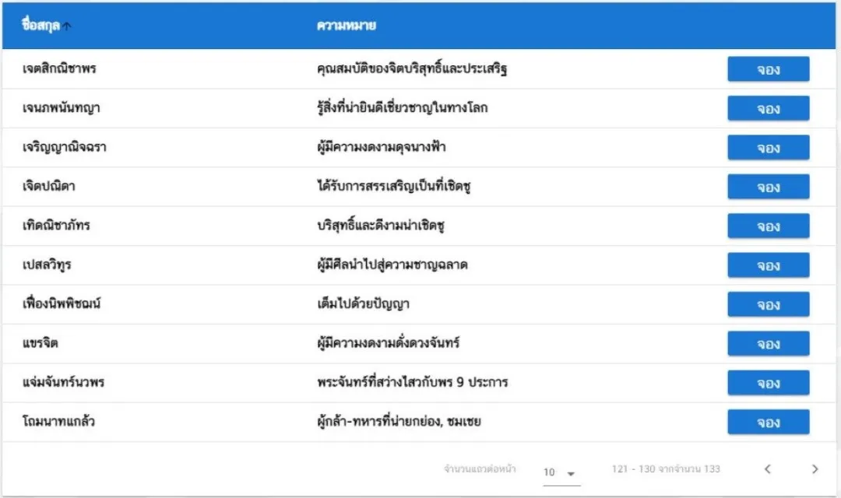The width and height of the screenshot is (841, 498).
Task: Click the ความหมาย column header
Action: 346,25
